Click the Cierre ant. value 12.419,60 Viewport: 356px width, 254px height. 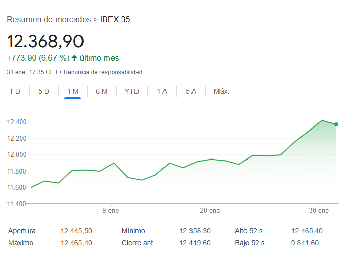195,243
